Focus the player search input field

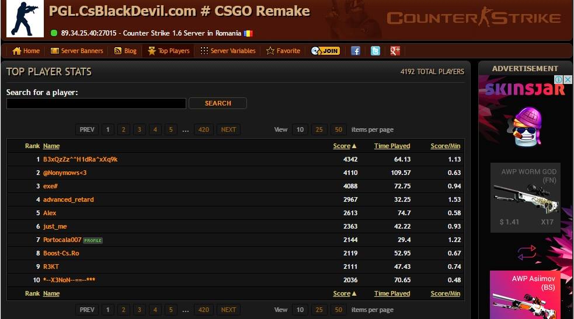[96, 103]
